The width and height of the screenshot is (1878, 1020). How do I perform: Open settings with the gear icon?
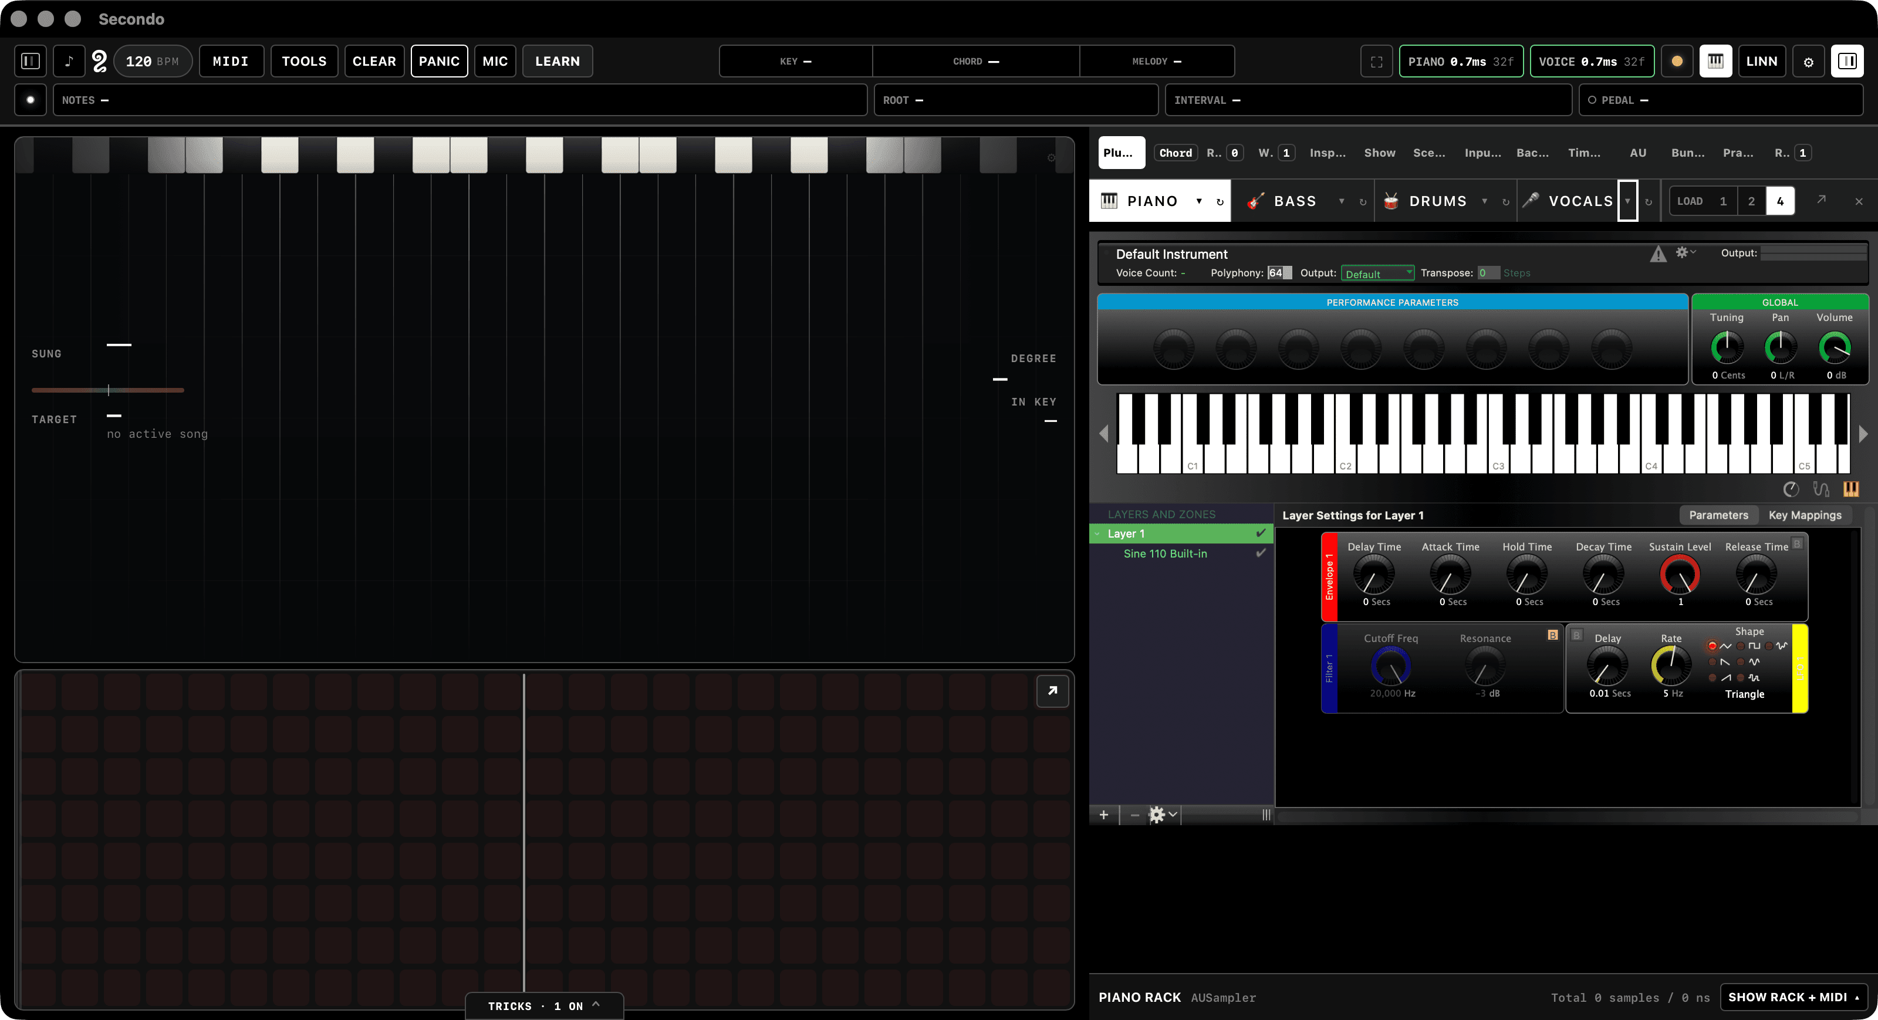click(1808, 61)
